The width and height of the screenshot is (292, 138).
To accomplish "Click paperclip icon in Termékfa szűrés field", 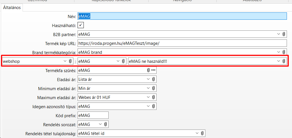I will click(148, 70).
